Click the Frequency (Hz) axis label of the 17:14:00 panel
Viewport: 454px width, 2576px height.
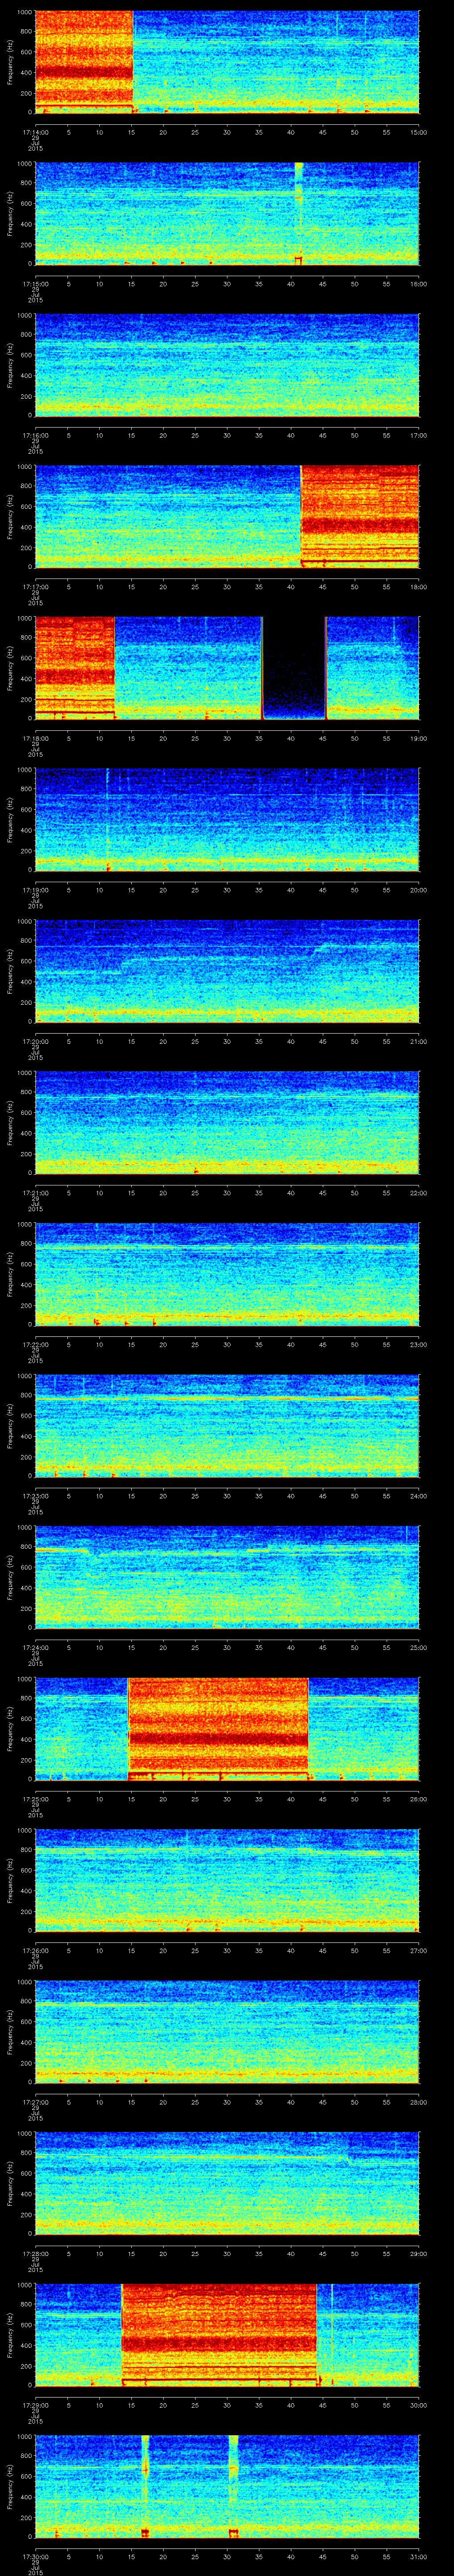coord(10,62)
